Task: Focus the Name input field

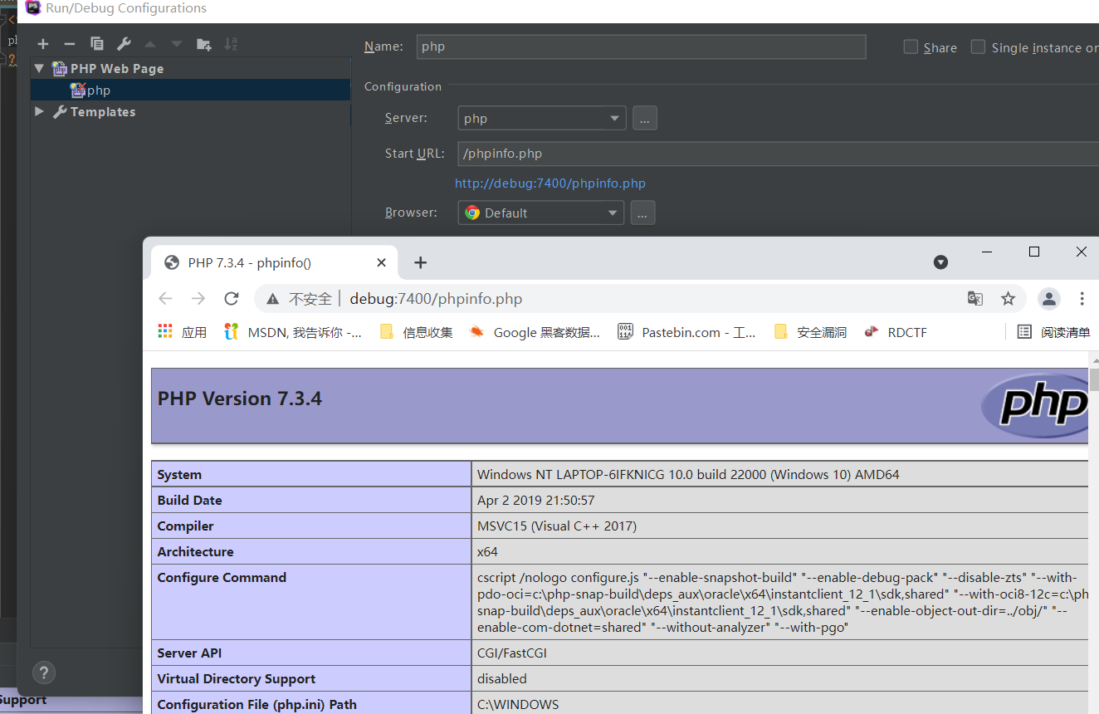Action: click(641, 46)
